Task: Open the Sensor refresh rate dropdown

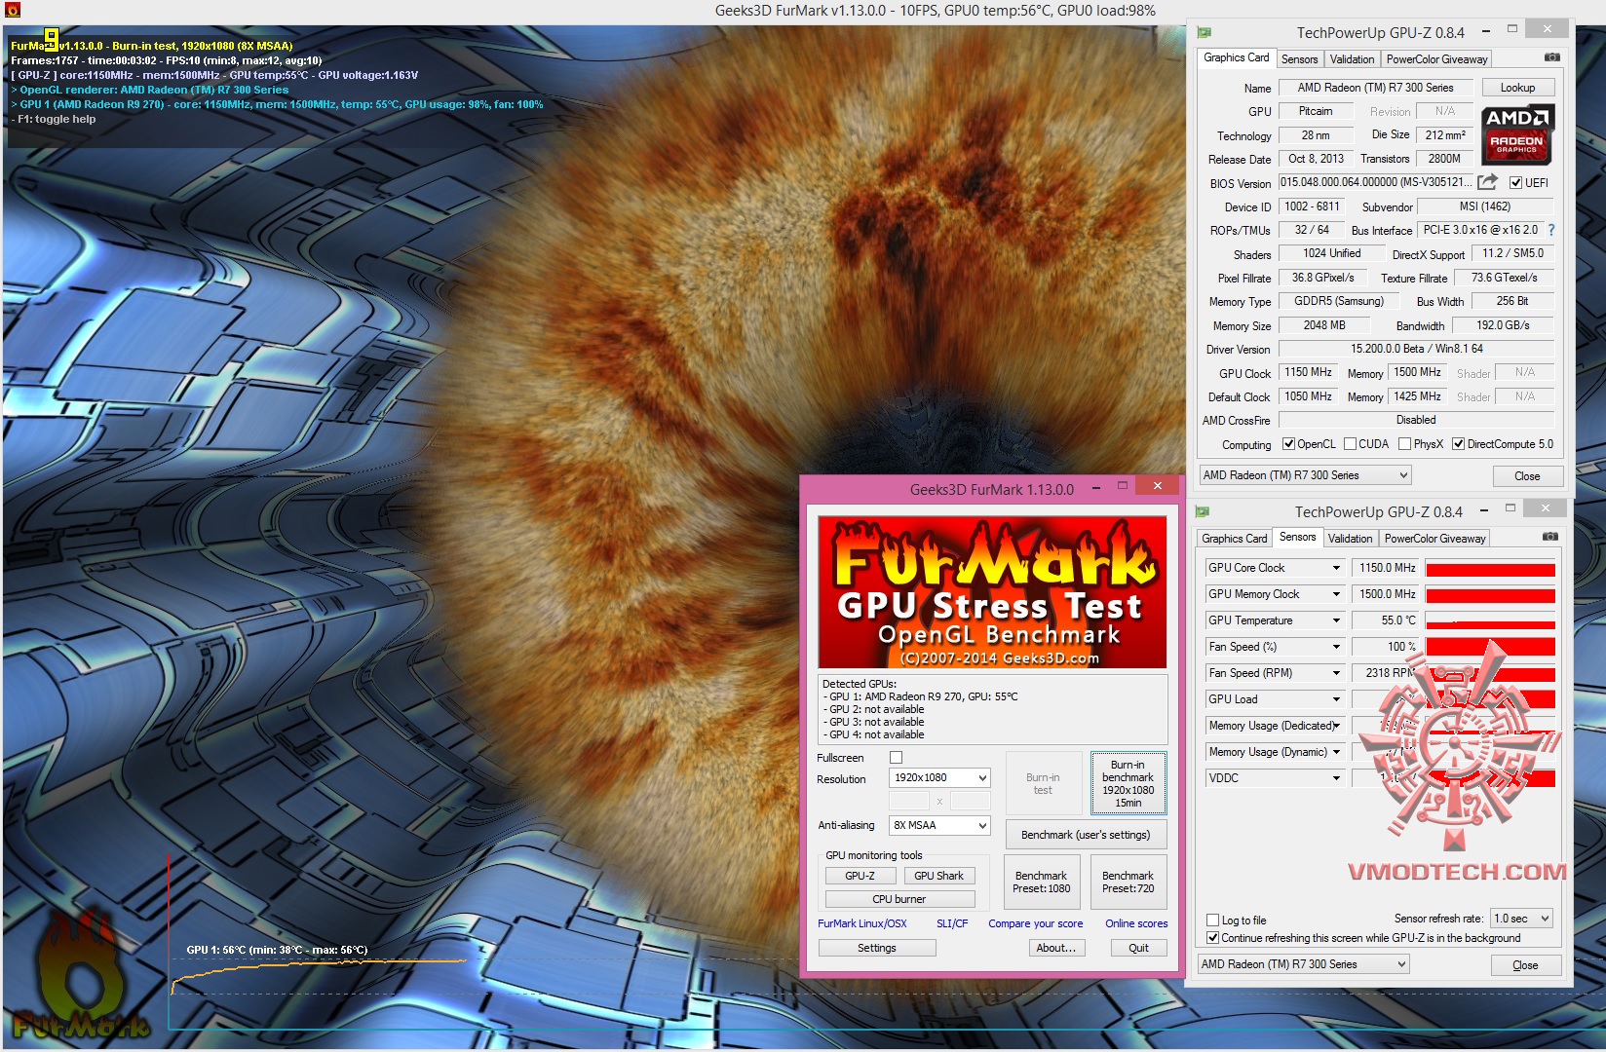Action: [x=1521, y=919]
